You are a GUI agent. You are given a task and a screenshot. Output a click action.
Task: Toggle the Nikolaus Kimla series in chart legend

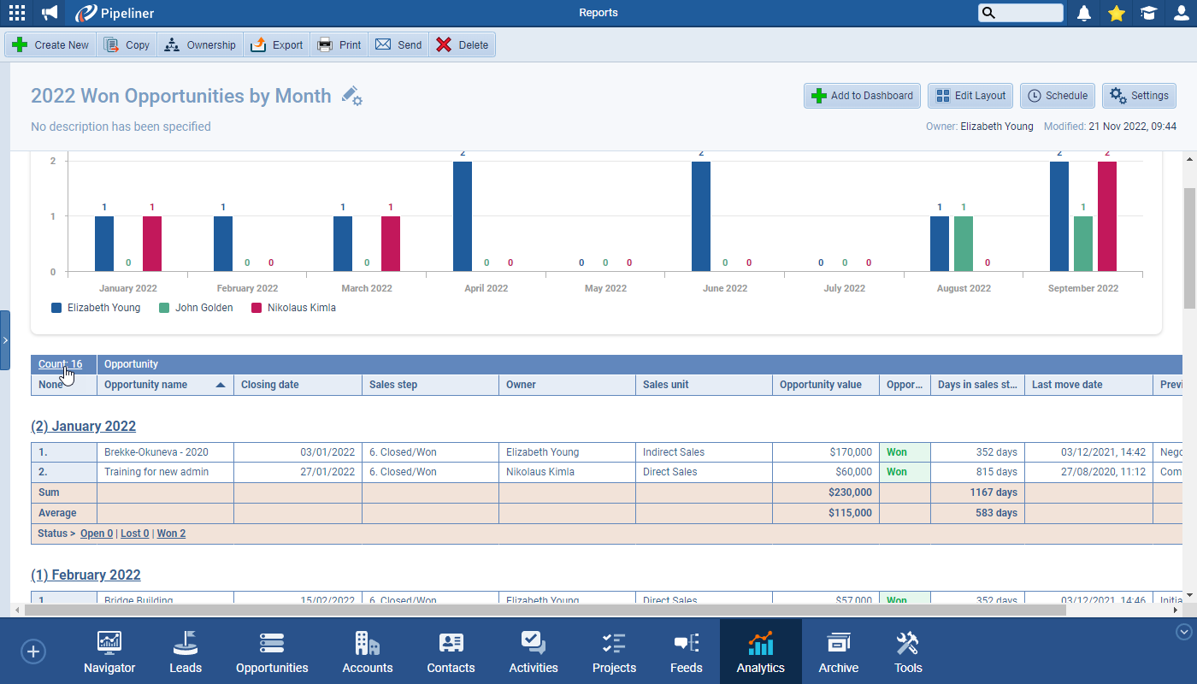pos(293,307)
